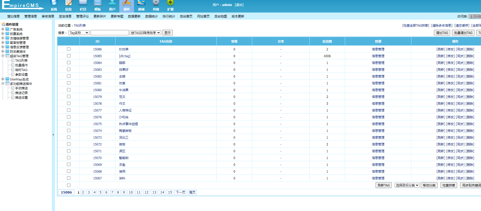Click the 扩展 green plus icon
The height and width of the screenshot is (211, 481).
point(170,3)
